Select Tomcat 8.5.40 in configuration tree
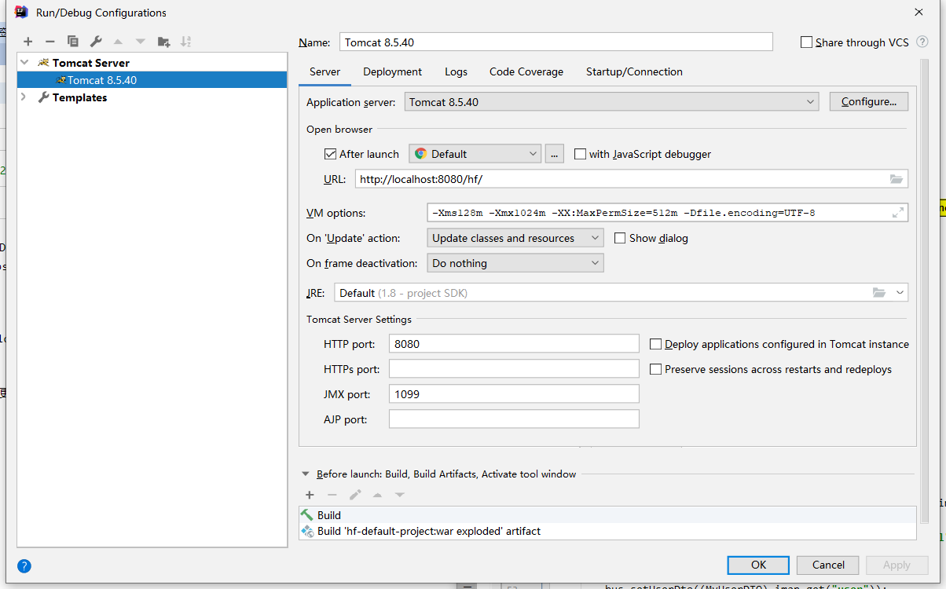Image resolution: width=946 pixels, height=589 pixels. [152, 79]
